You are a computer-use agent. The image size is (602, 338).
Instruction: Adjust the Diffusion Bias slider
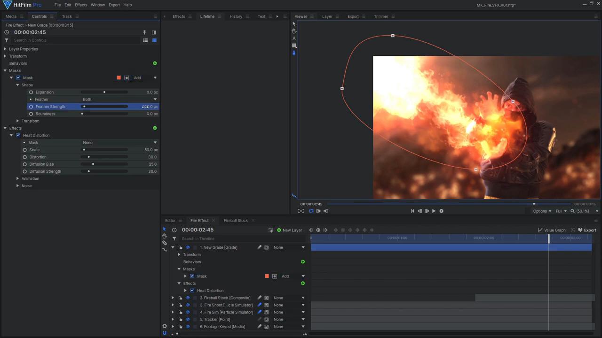point(104,164)
